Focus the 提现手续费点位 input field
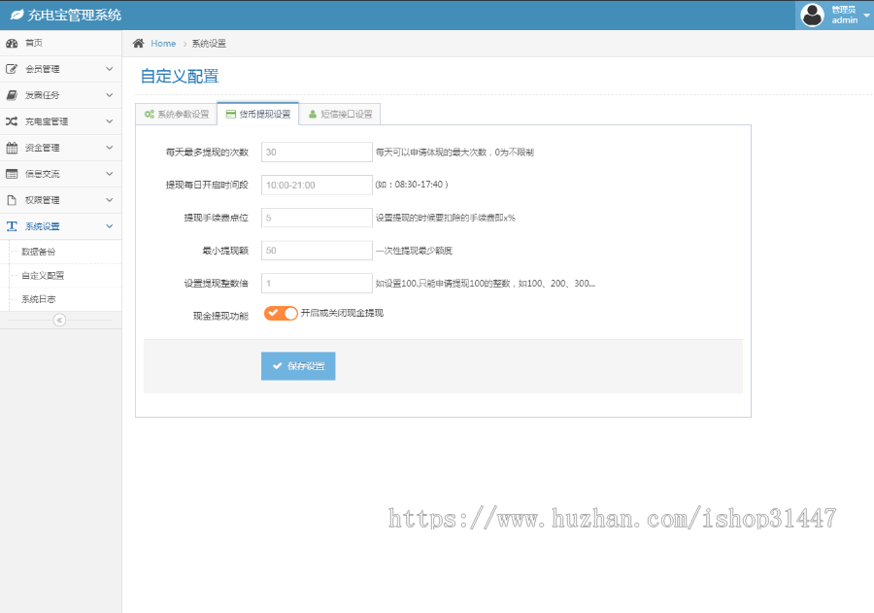This screenshot has height=613, width=874. (x=317, y=218)
